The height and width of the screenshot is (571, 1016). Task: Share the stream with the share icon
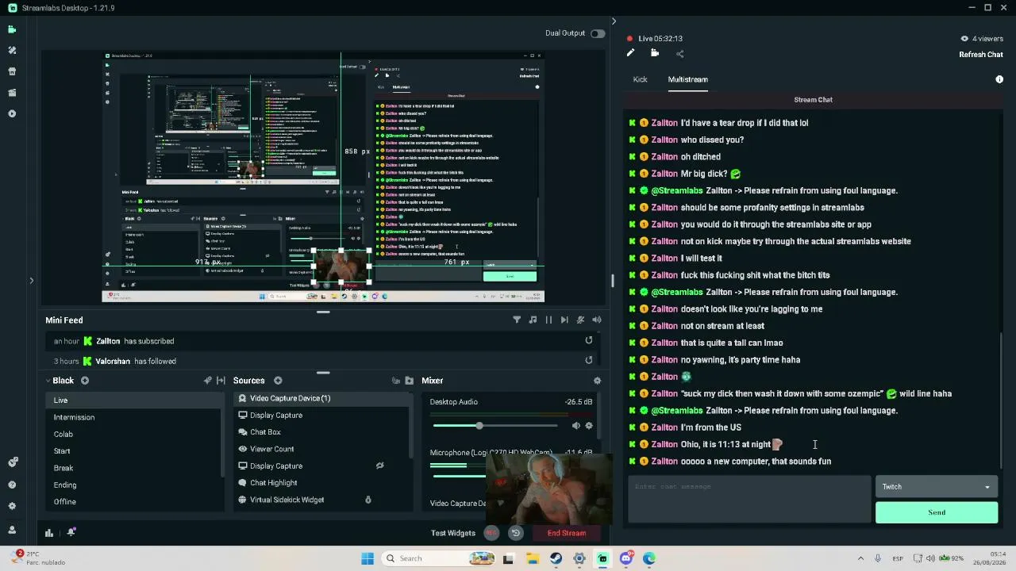(679, 53)
